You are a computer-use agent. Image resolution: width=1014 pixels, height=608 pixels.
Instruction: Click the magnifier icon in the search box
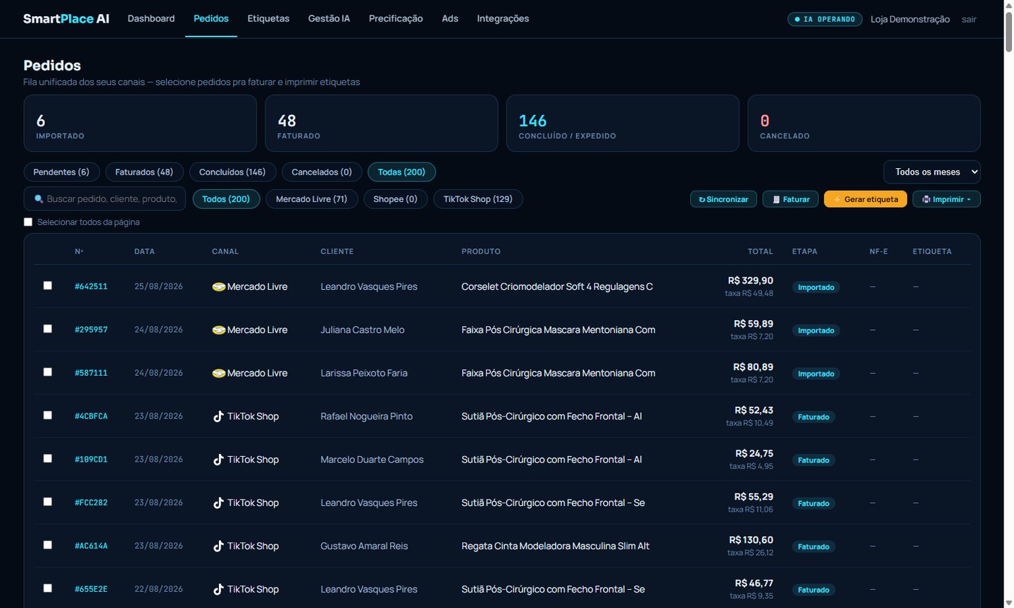coord(39,199)
